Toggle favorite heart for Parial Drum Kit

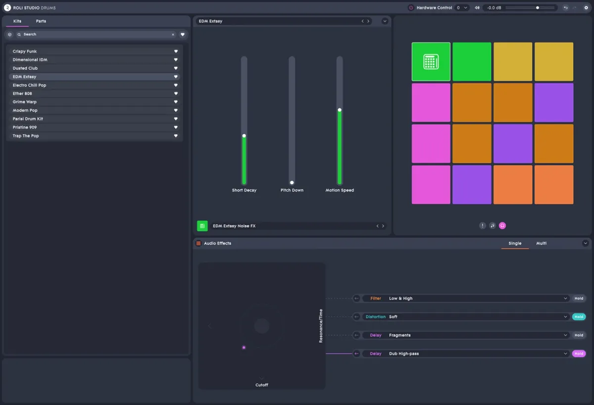pyautogui.click(x=176, y=119)
